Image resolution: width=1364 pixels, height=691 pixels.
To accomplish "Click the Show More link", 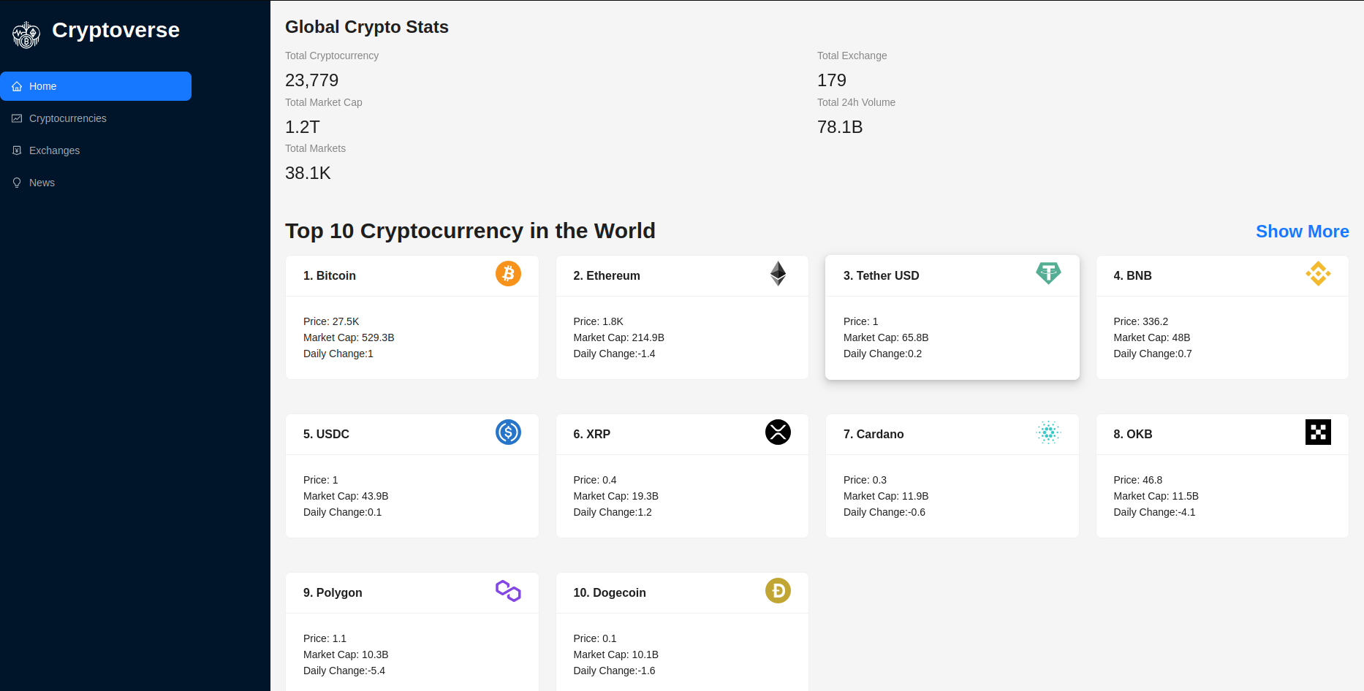I will pyautogui.click(x=1302, y=232).
